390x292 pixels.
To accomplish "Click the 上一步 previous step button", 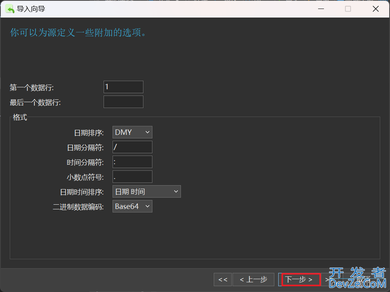I will 253,280.
